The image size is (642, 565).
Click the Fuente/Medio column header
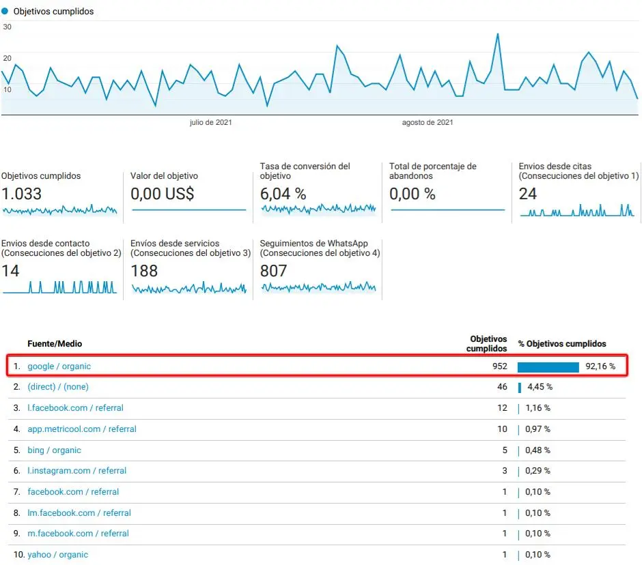[x=55, y=344]
